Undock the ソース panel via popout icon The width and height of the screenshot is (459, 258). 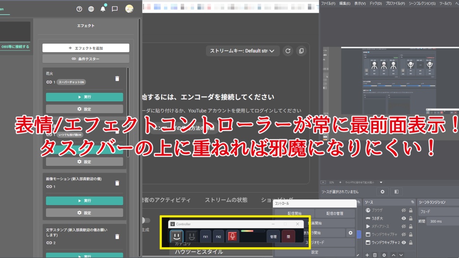coord(412,202)
